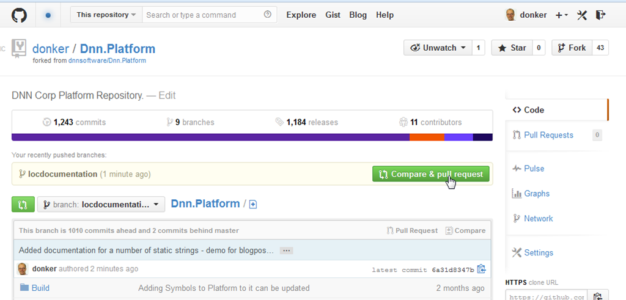The height and width of the screenshot is (300, 626).
Task: Open the Dnn.Platform repository title link
Action: pyautogui.click(x=117, y=49)
